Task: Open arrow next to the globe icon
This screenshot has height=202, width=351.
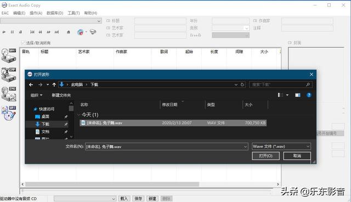Action: pos(86,32)
